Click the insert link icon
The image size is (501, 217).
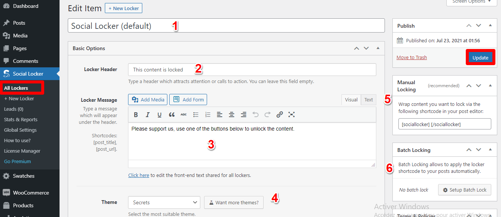(x=279, y=115)
